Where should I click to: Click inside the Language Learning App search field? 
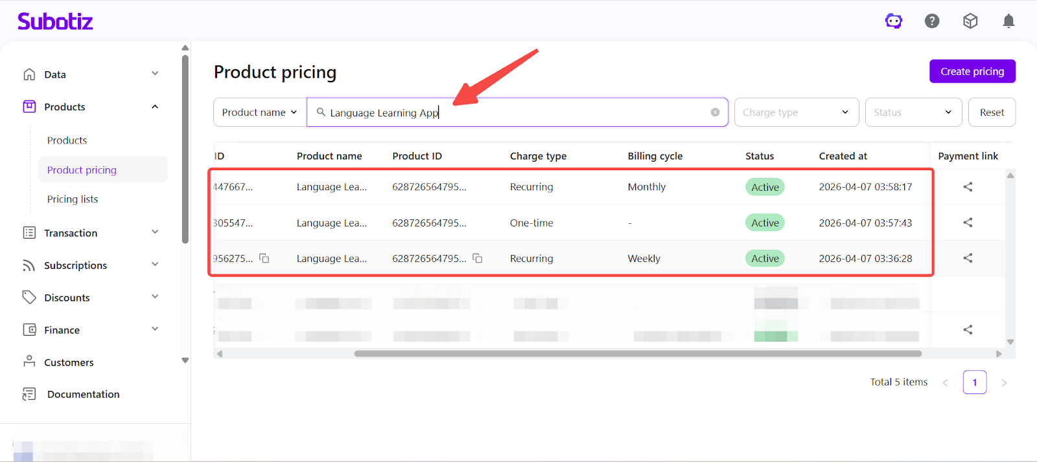[x=518, y=113]
